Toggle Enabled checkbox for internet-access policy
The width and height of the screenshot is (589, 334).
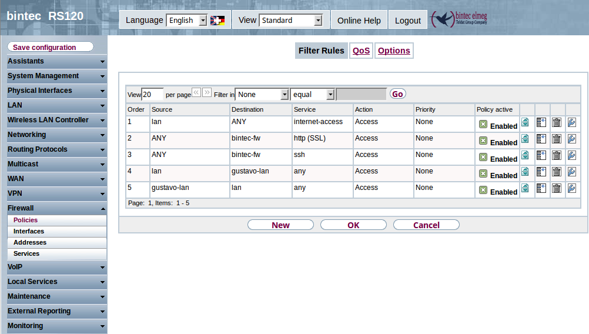[x=483, y=124]
